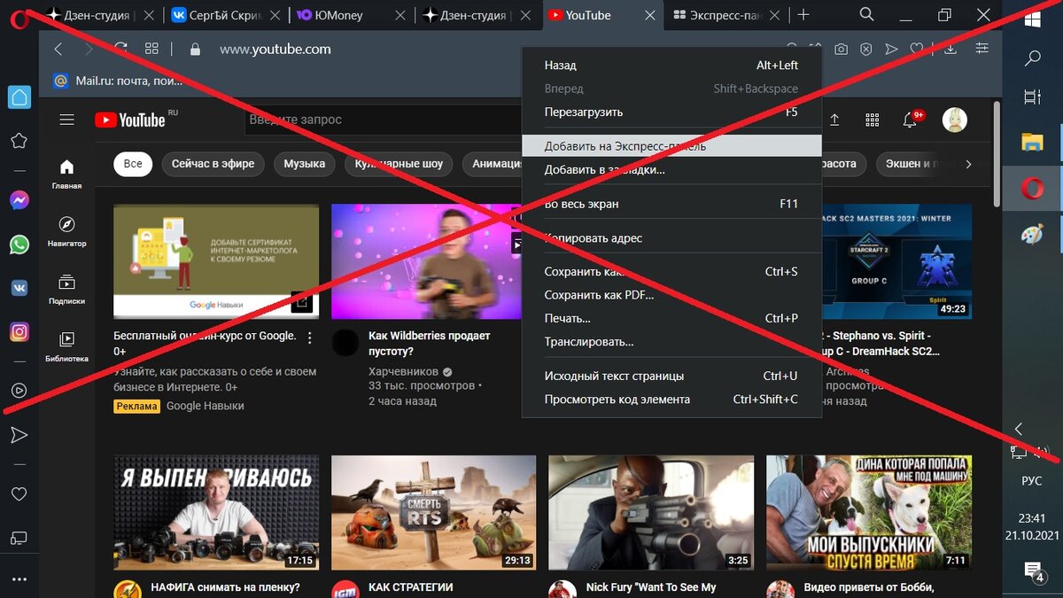Image resolution: width=1063 pixels, height=598 pixels.
Task: Choose 'Перезагрузить' in the context menu
Action: 671,113
